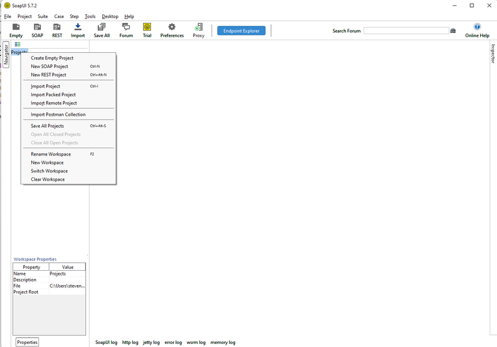Open the Desktop menu
Screen dimensions: 497x347
pos(110,16)
